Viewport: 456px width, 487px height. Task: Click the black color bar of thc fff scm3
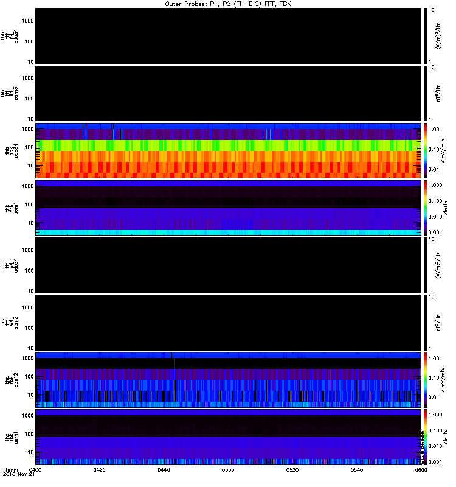[x=425, y=323]
